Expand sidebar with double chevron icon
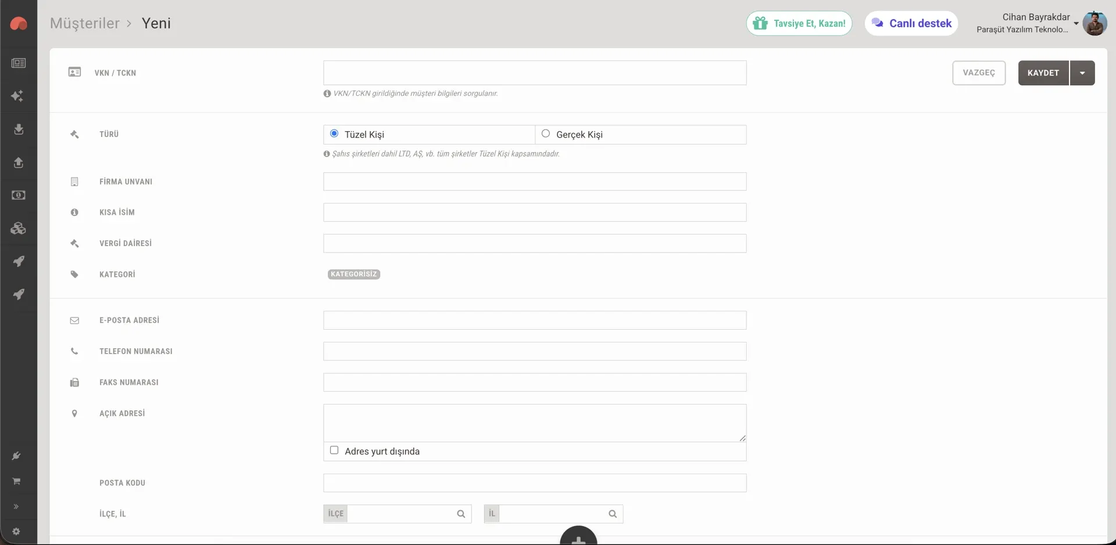The height and width of the screenshot is (545, 1116). pos(16,507)
